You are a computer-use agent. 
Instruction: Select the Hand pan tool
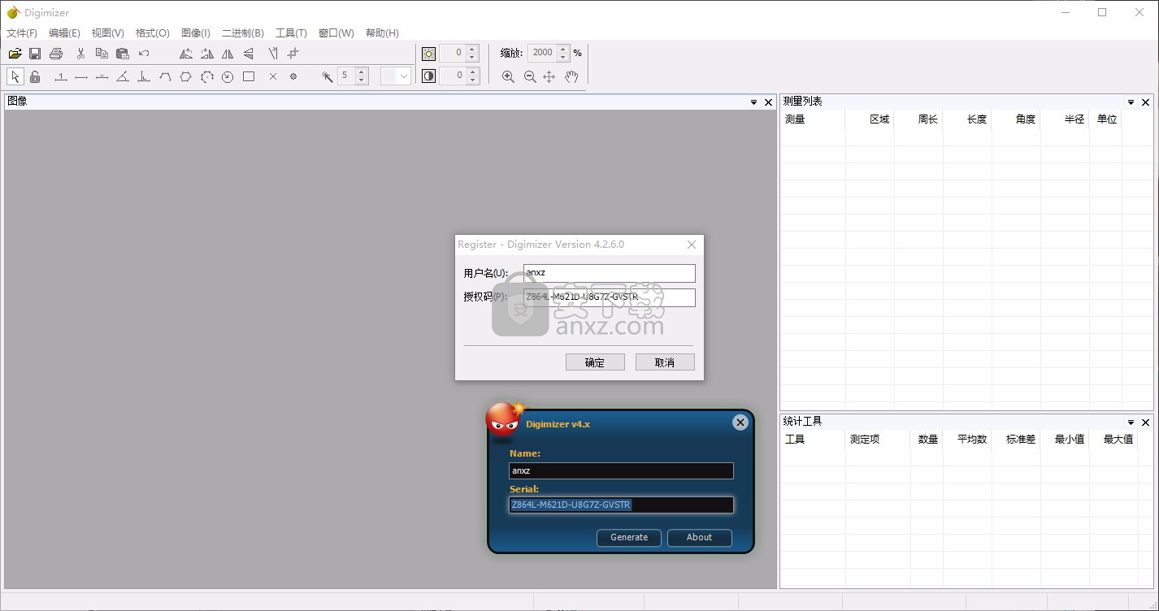(571, 76)
